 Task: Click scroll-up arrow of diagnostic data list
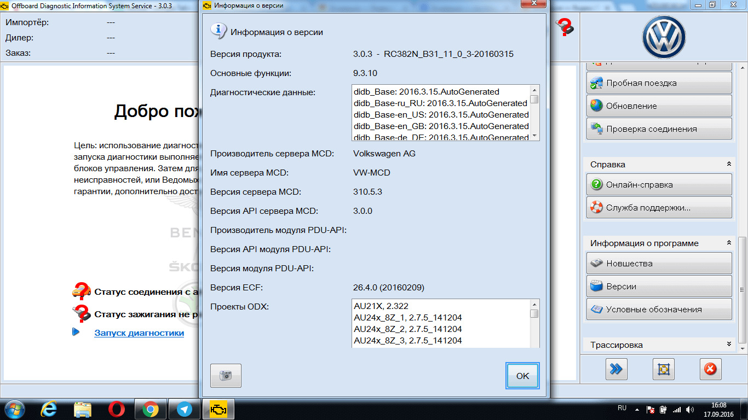point(534,90)
